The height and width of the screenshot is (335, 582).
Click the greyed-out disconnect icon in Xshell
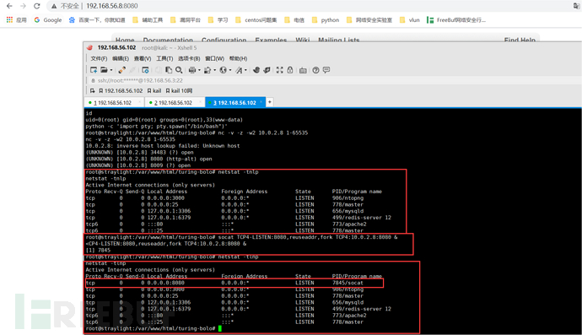point(132,70)
